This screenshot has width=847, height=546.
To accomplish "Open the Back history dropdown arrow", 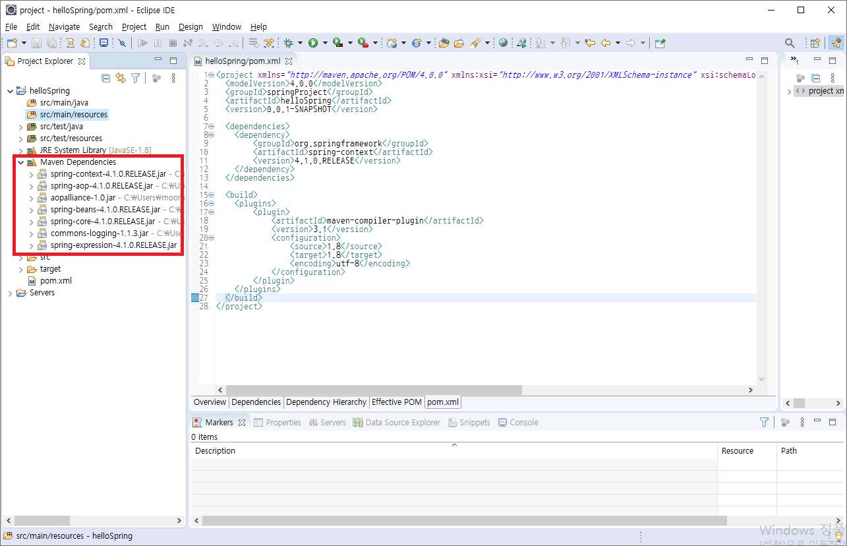I will coord(618,43).
